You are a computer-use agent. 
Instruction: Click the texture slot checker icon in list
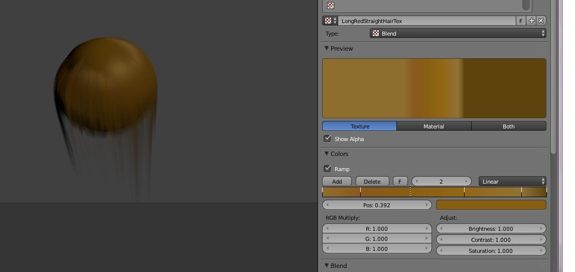[331, 6]
